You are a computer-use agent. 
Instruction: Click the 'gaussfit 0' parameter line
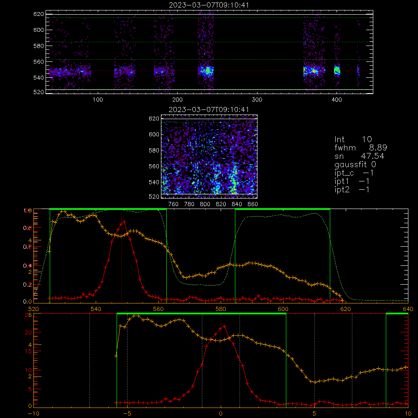[x=355, y=164]
